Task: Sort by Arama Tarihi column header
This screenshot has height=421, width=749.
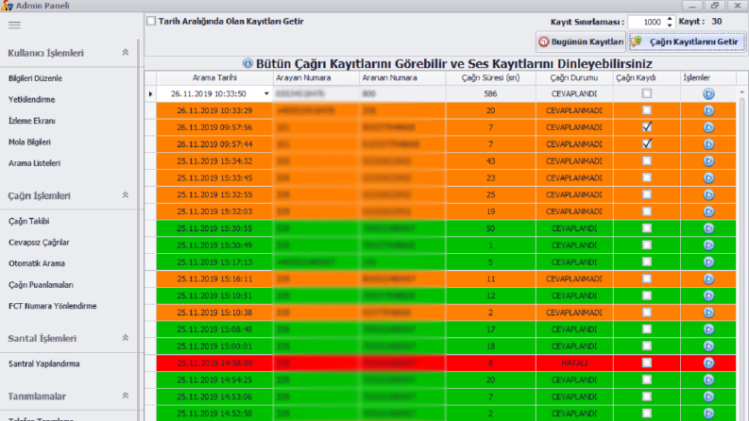Action: pos(214,77)
